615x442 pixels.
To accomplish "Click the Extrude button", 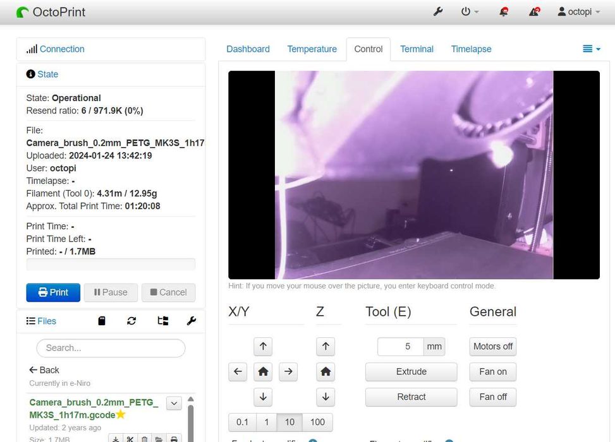I will [411, 371].
